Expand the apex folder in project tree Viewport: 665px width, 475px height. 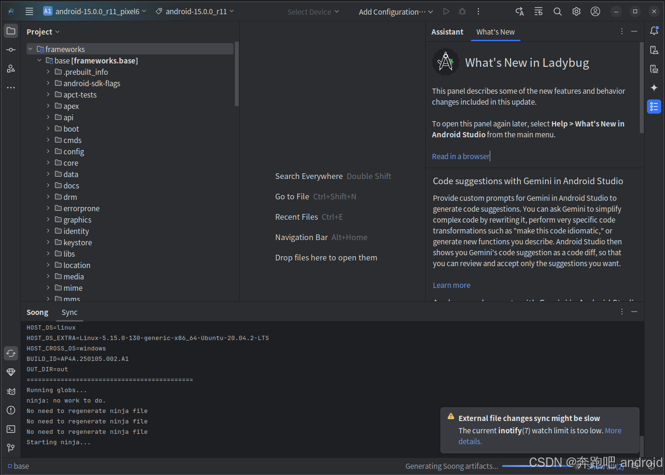pyautogui.click(x=47, y=106)
